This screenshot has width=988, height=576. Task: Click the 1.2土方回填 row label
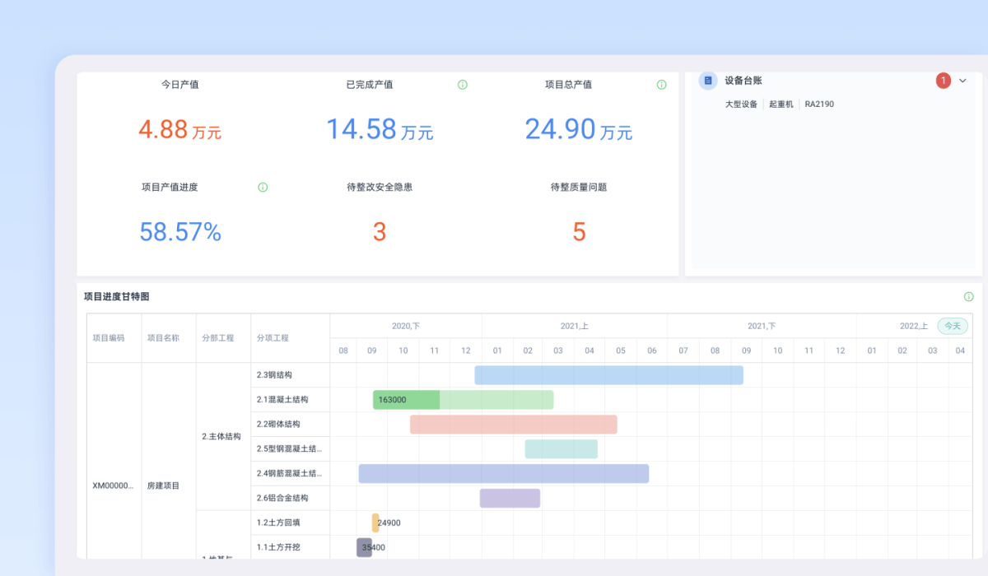pyautogui.click(x=278, y=523)
